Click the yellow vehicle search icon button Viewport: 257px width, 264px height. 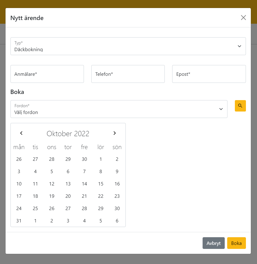pyautogui.click(x=240, y=106)
